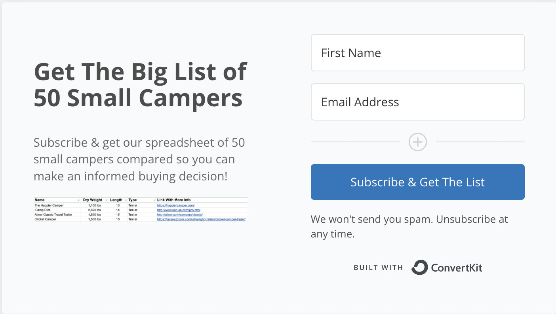556x314 pixels.
Task: Click the First Name input field
Action: click(x=417, y=52)
